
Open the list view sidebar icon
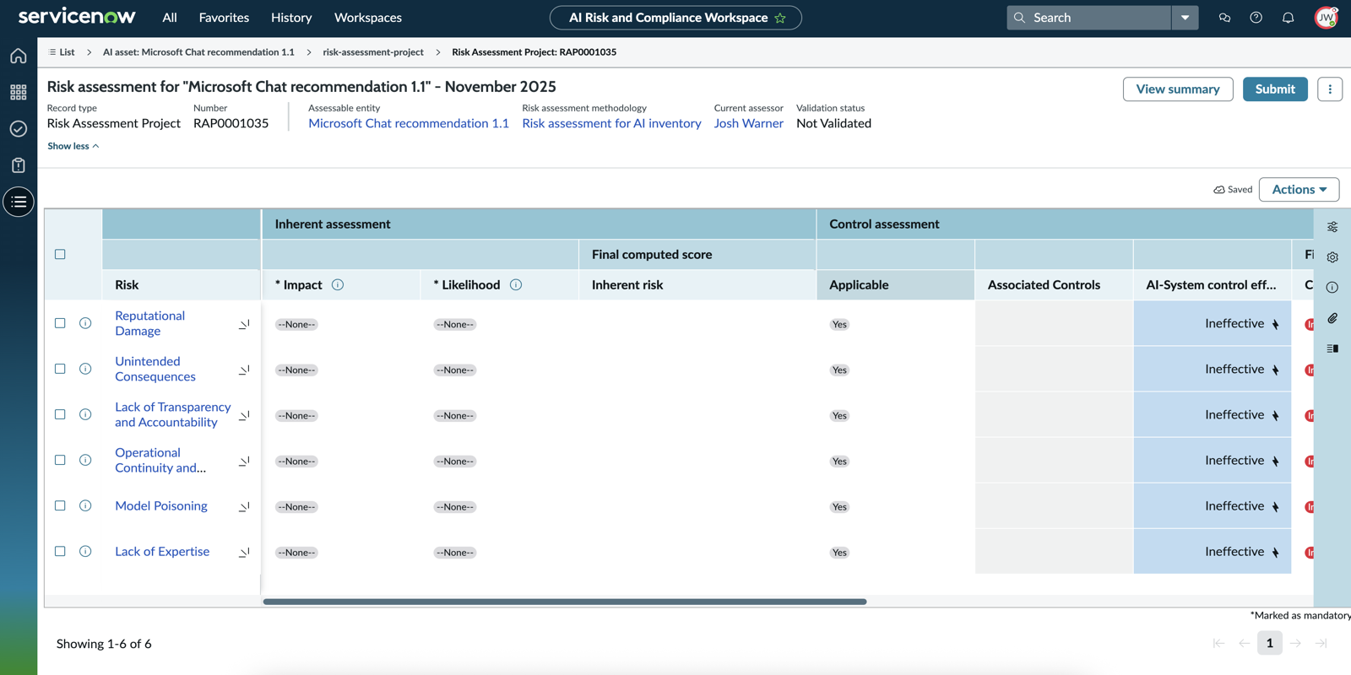[x=19, y=202]
